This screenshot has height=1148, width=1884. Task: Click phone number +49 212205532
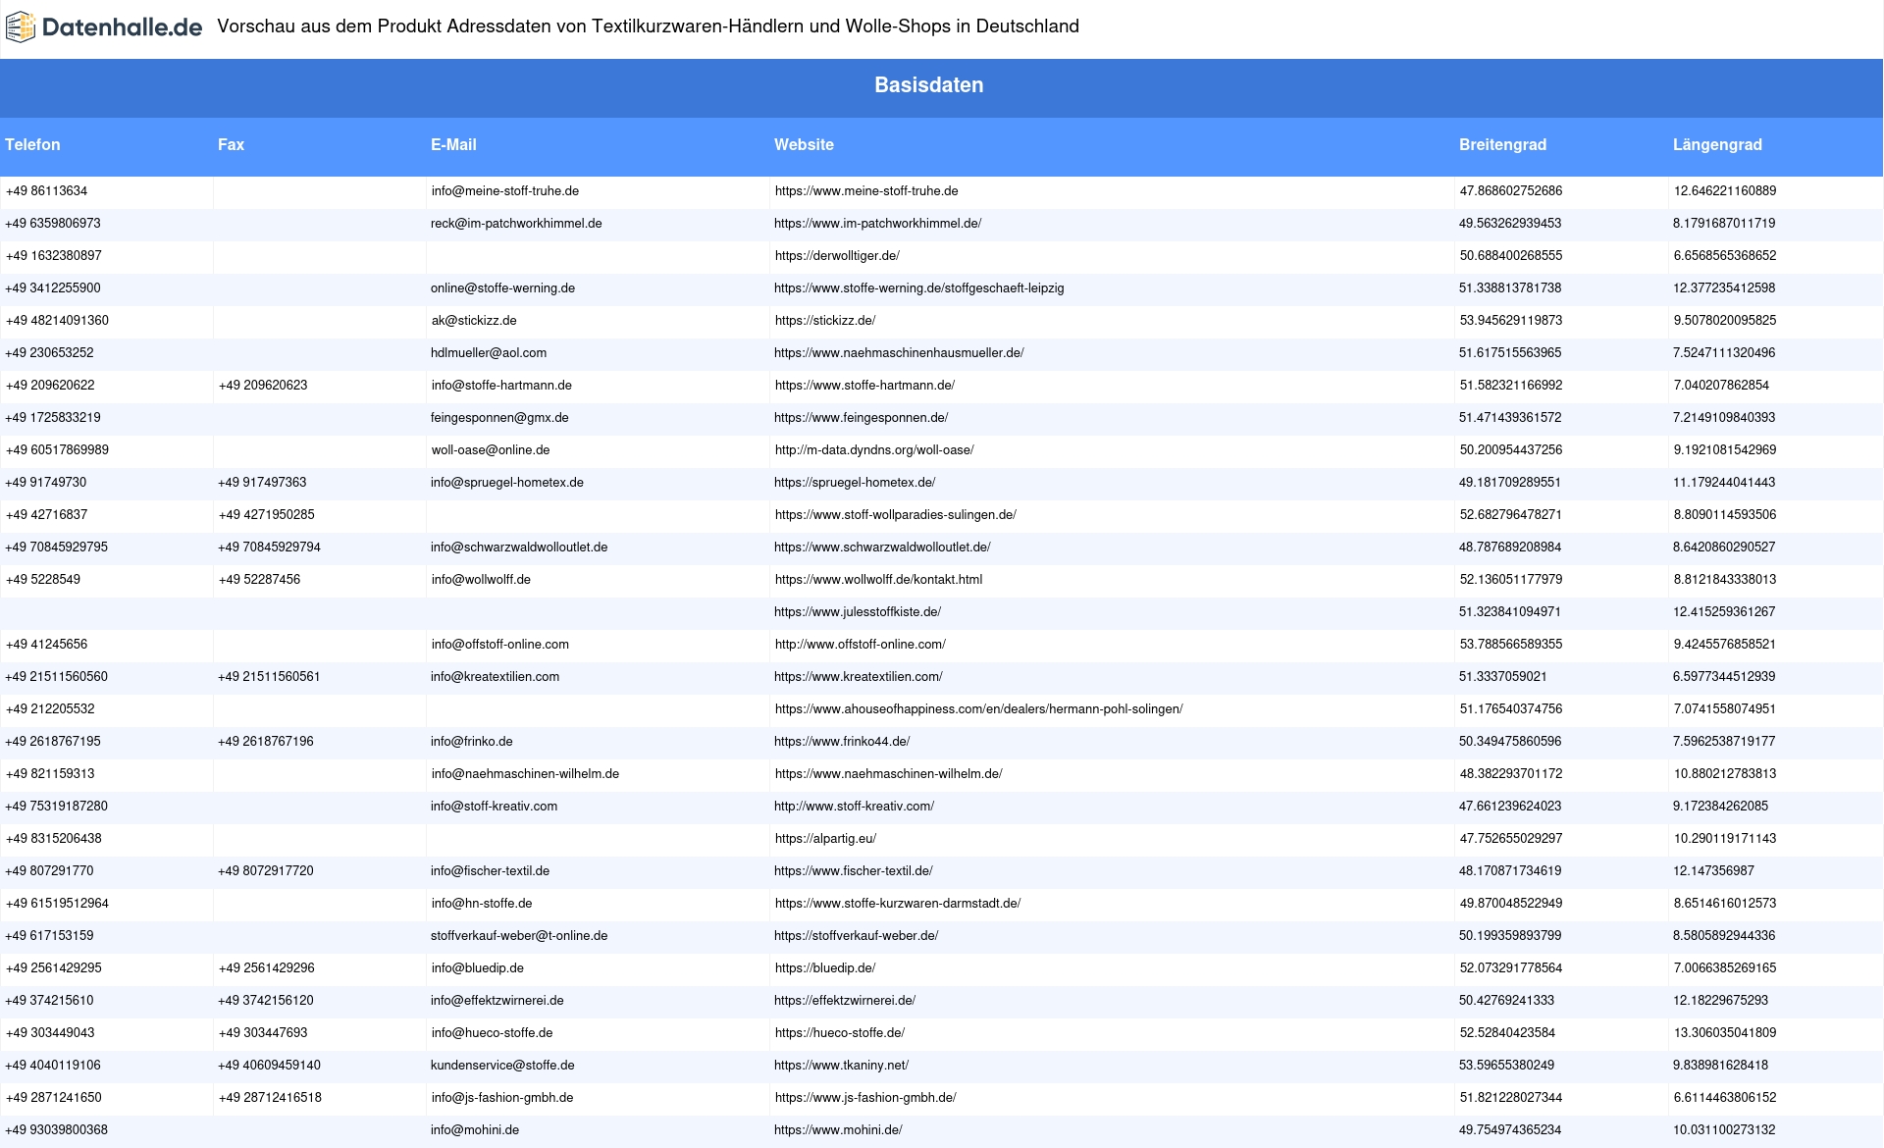click(50, 709)
